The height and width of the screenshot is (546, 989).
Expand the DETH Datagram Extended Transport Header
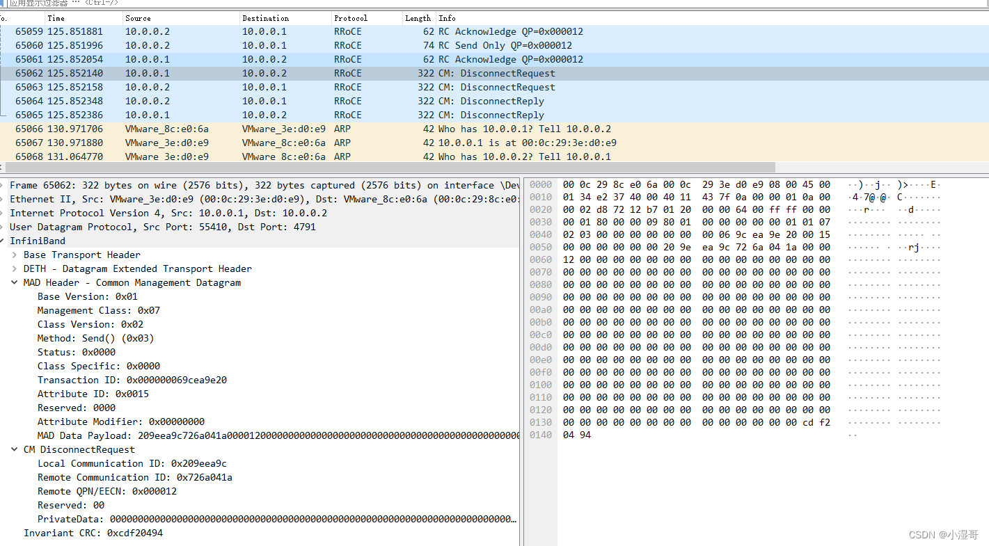(x=15, y=268)
